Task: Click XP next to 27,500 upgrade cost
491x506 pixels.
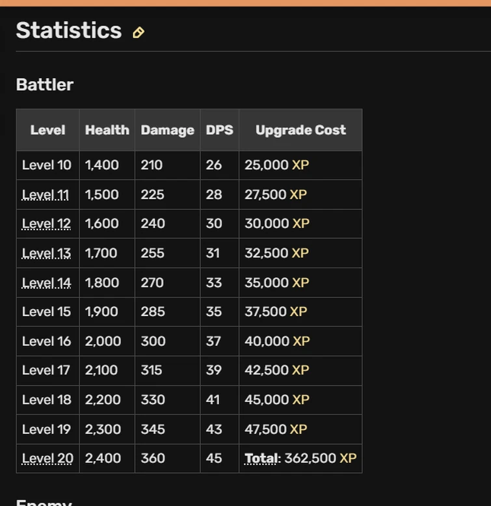Action: pos(298,194)
